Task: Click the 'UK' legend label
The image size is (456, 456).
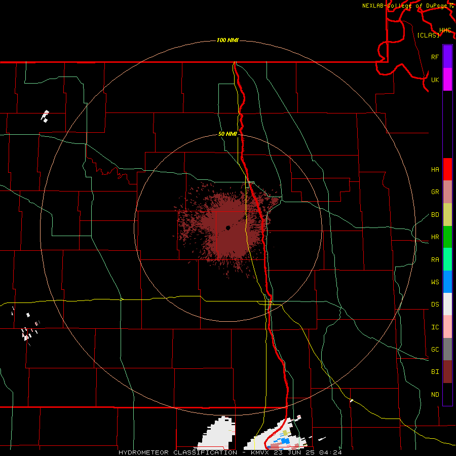Action: (435, 80)
